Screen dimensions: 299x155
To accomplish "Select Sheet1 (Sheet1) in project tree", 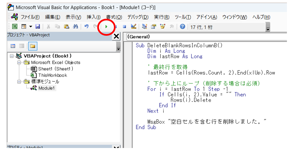I will pos(56,69).
